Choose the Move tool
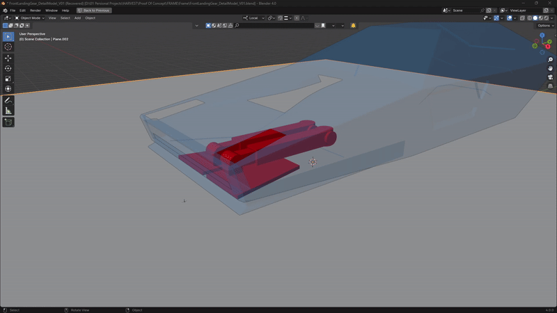Image resolution: width=557 pixels, height=313 pixels. [8, 58]
